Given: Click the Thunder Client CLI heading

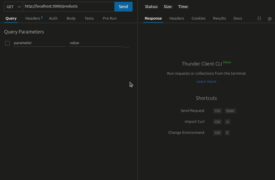Looking at the screenshot, I should click(x=202, y=64).
